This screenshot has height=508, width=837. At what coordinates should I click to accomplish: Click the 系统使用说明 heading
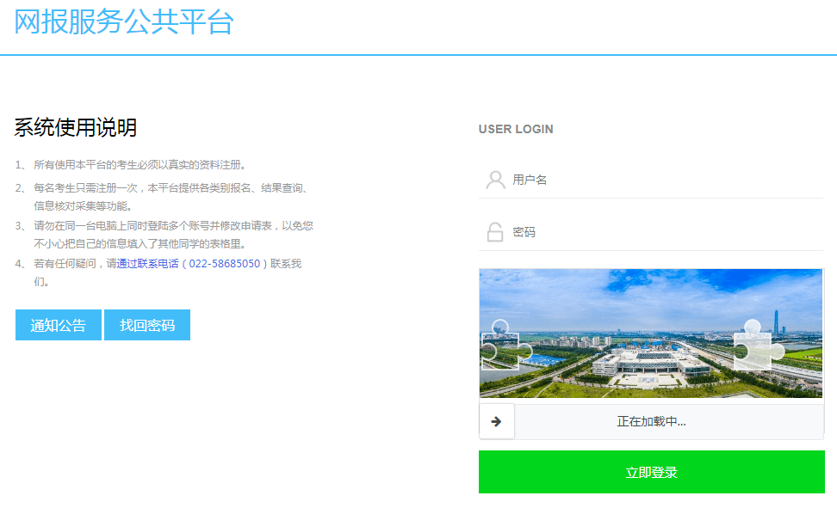75,127
